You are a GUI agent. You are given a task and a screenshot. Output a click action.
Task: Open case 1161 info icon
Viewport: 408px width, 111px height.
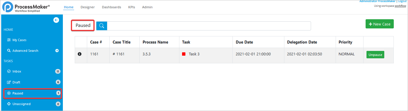[79, 54]
